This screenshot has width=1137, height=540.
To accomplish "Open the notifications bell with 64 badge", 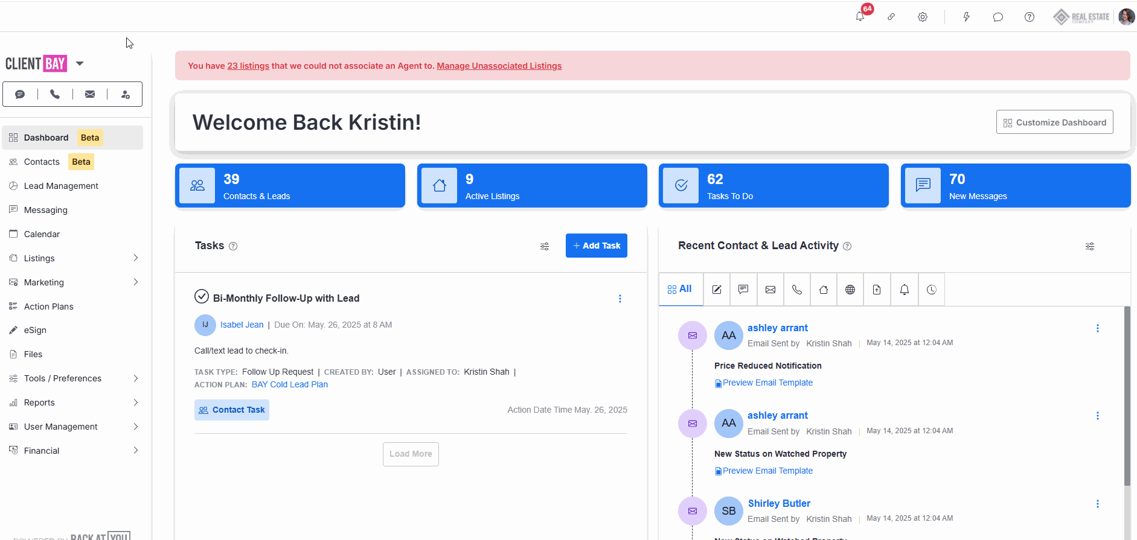I will coord(860,16).
